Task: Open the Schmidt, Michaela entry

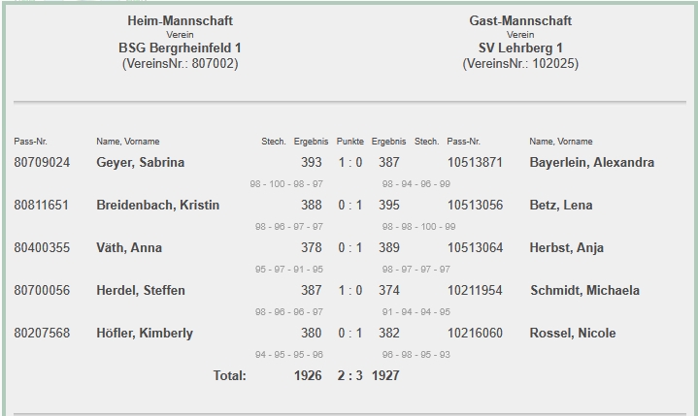Action: click(x=584, y=291)
